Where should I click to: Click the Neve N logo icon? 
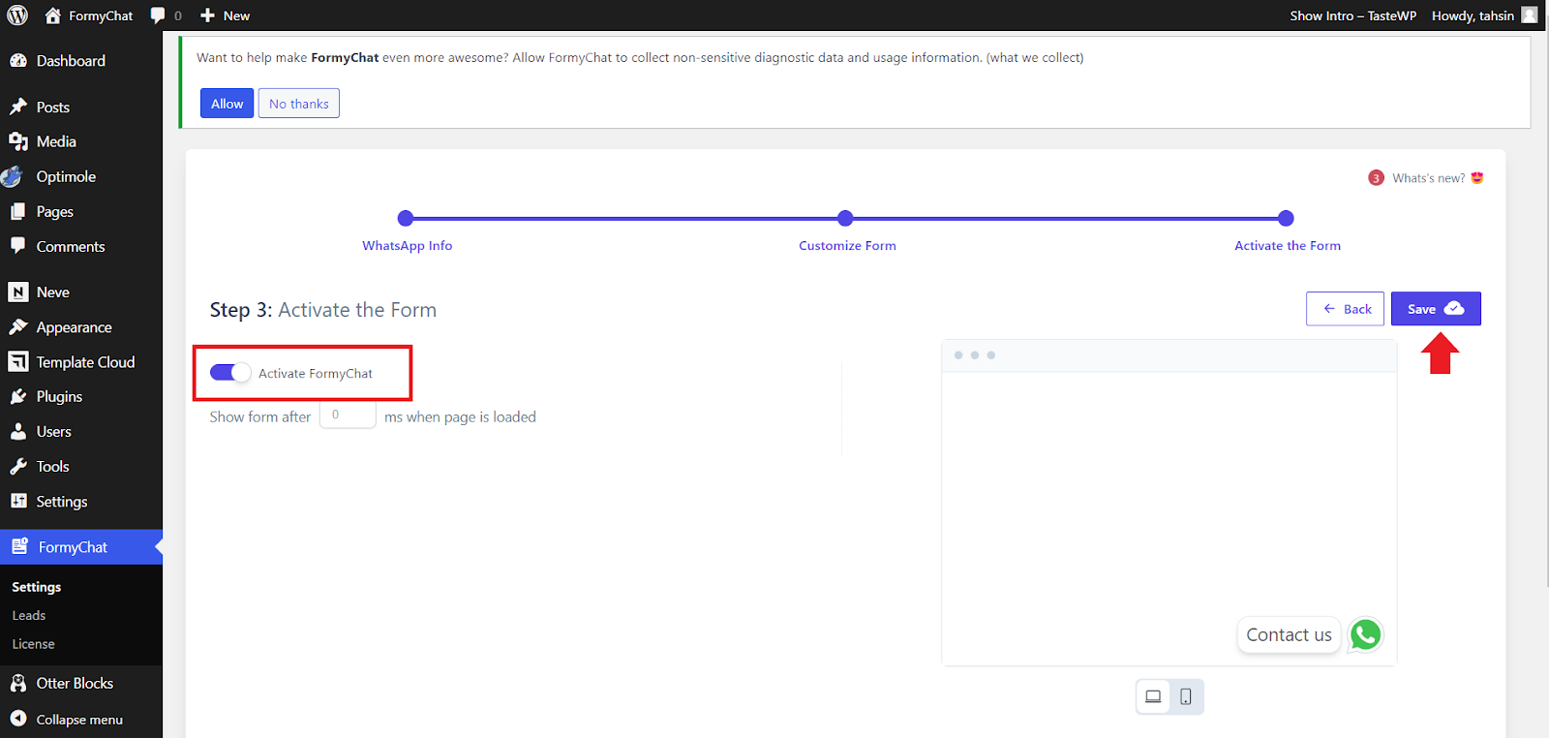18,292
